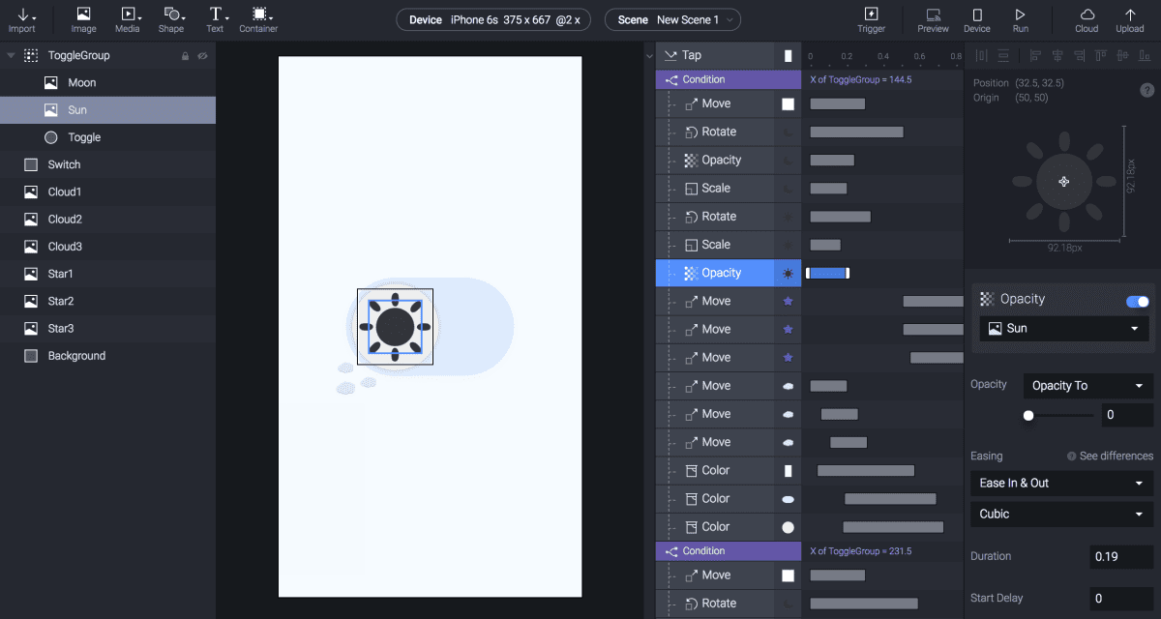Click distribute vertically icon
Image resolution: width=1161 pixels, height=619 pixels.
pyautogui.click(x=1005, y=55)
